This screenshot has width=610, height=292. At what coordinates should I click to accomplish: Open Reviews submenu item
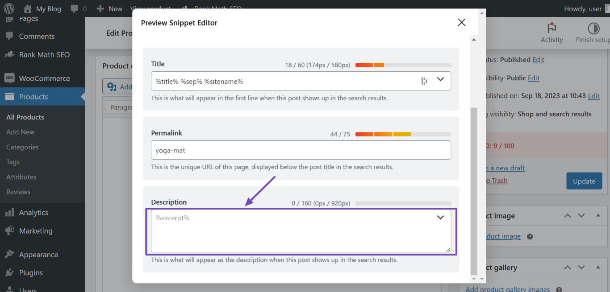(18, 192)
